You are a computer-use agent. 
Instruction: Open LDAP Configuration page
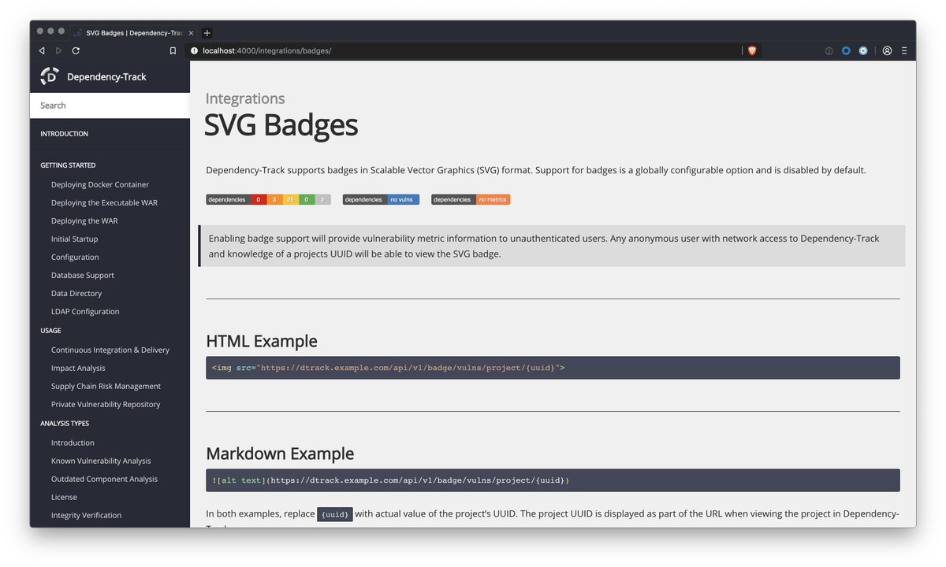point(85,311)
